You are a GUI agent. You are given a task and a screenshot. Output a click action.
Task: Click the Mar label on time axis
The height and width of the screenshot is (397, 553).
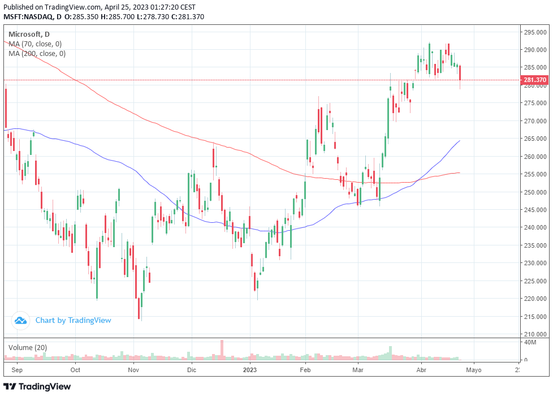(358, 370)
